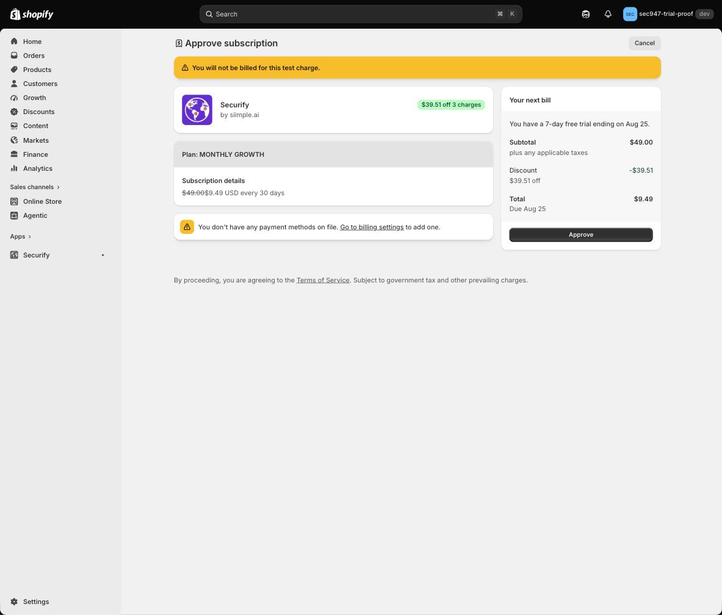Click the $39.51 off 3 charges badge
Screen dimensions: 722x615
(x=451, y=104)
